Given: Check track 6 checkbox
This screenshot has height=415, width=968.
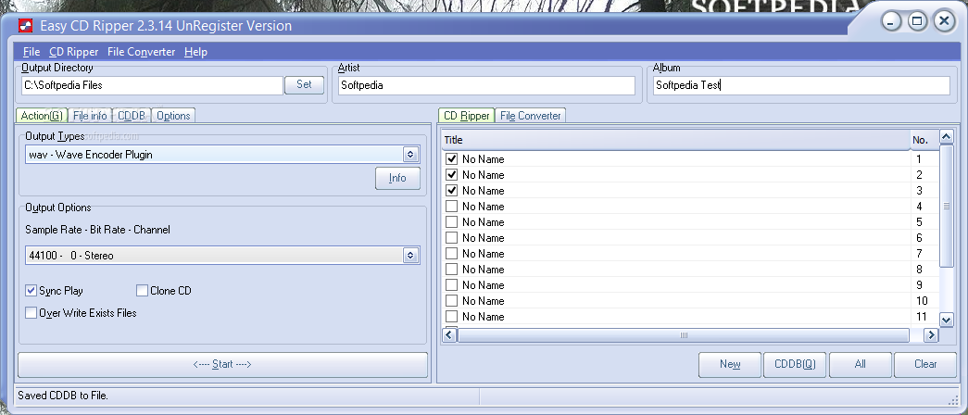Looking at the screenshot, I should click(452, 238).
